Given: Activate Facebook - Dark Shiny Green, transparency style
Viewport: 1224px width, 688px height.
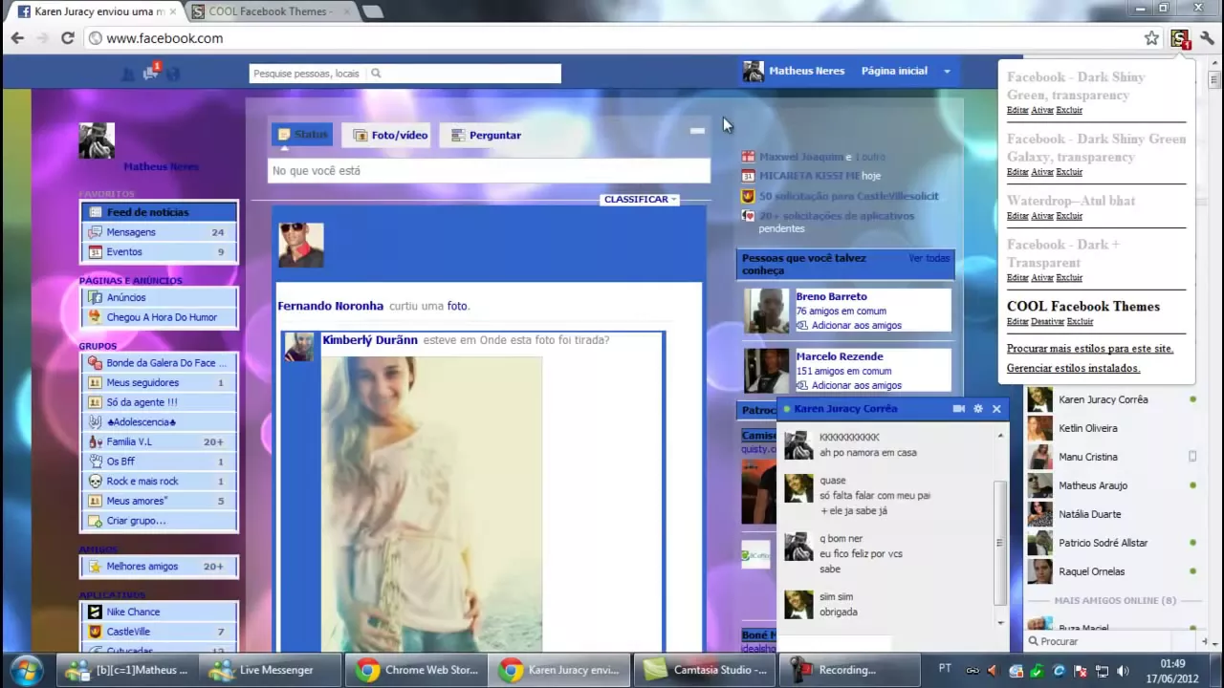Looking at the screenshot, I should 1042,111.
